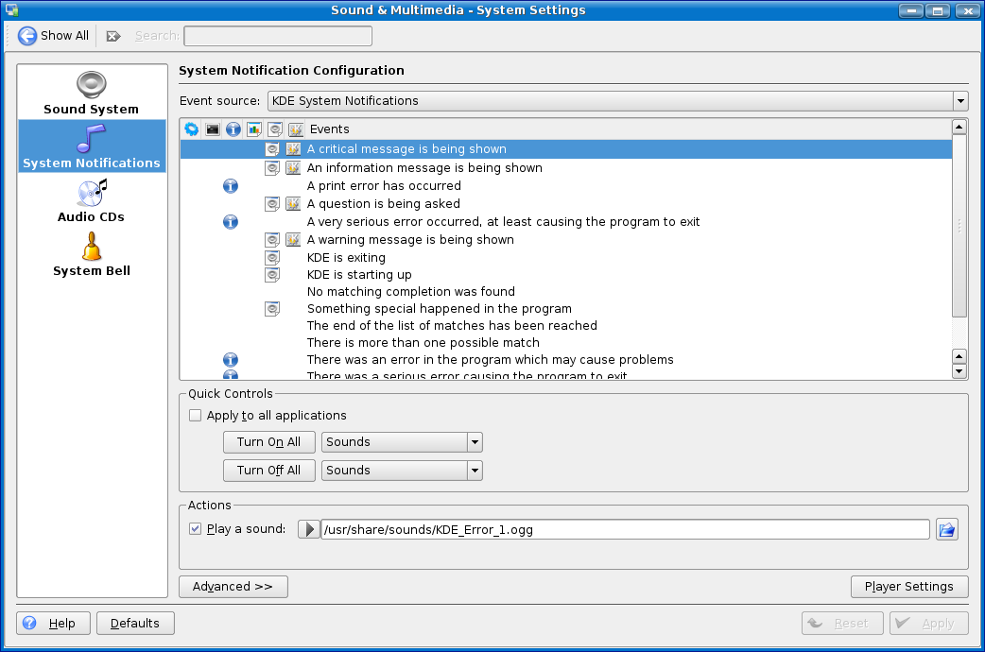Click the chart icon in the events header
The image size is (985, 652).
pos(254,129)
